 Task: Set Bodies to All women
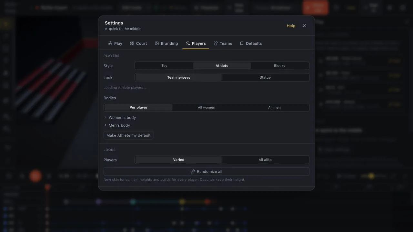(x=206, y=107)
